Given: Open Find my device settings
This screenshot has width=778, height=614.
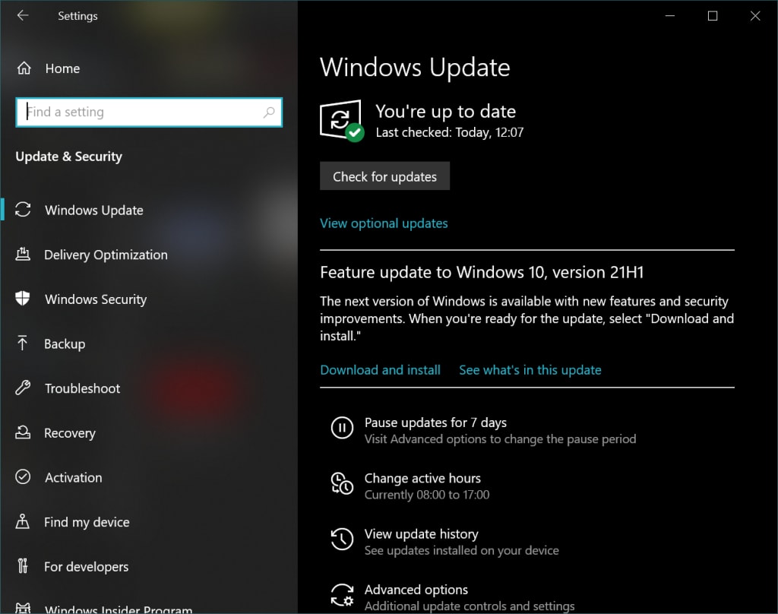Looking at the screenshot, I should [87, 522].
